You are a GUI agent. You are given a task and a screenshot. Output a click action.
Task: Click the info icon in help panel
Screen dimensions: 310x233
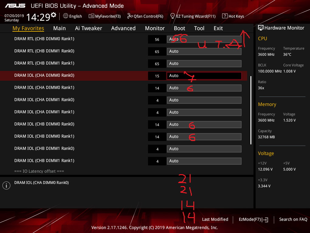click(x=6, y=185)
